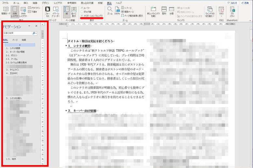Click Reset Window Position (ウィンドウの位置を元に戻す)
The height and width of the screenshot is (168, 253).
[x=190, y=16]
